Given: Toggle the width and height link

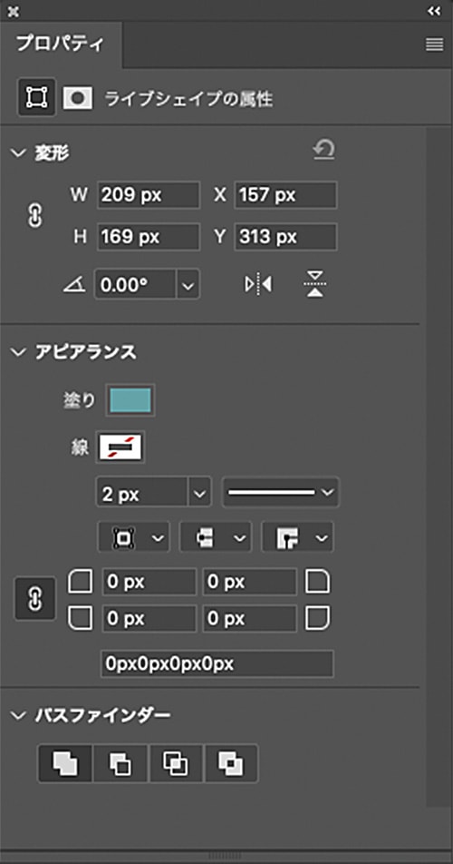Looking at the screenshot, I should [35, 215].
